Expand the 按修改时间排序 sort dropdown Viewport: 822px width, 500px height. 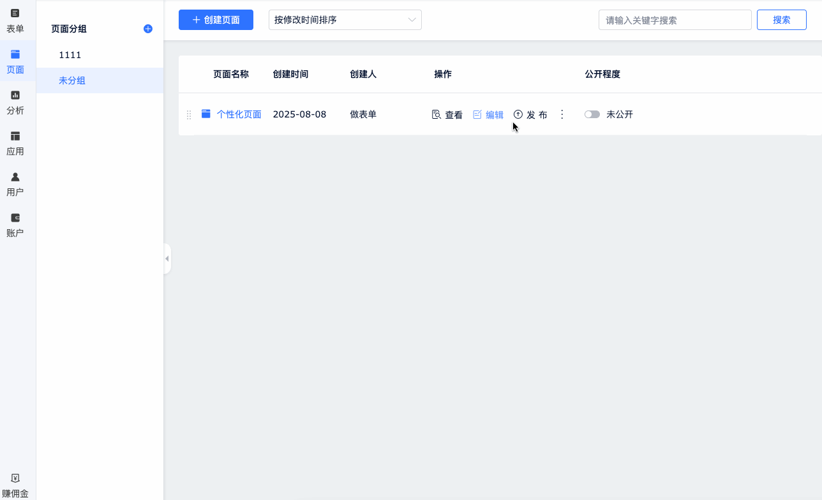[x=345, y=20]
